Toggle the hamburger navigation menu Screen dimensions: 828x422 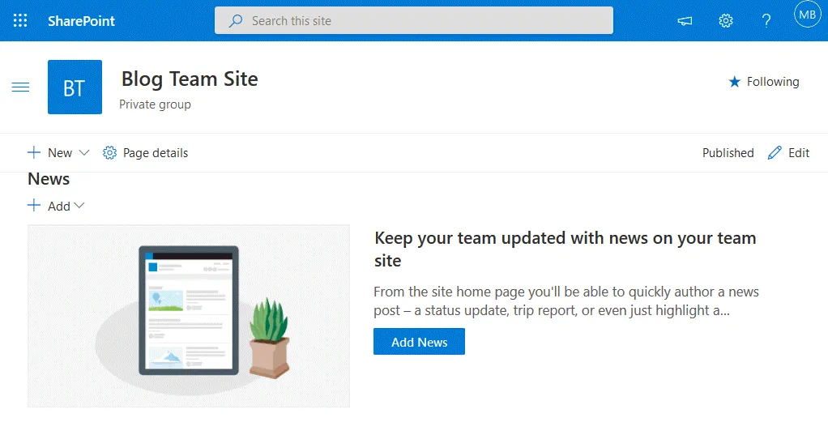point(20,87)
